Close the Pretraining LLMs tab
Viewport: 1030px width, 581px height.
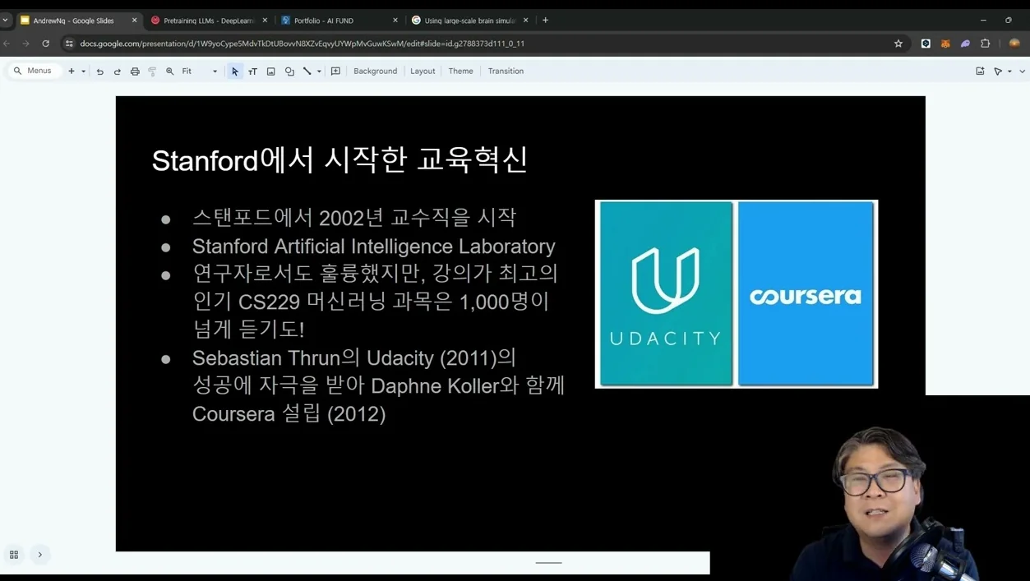[x=265, y=21]
